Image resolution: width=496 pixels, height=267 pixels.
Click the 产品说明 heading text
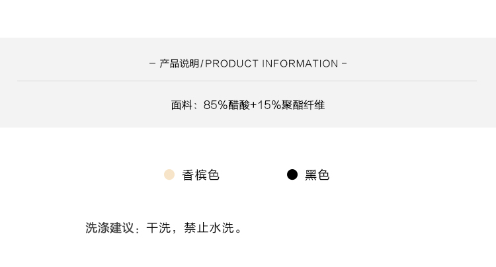[x=179, y=63]
